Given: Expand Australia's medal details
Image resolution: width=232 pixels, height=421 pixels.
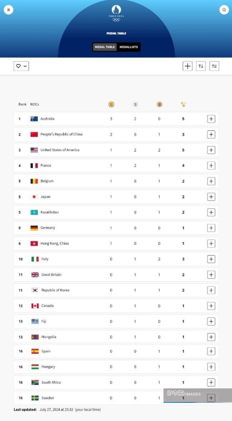Looking at the screenshot, I should point(211,119).
